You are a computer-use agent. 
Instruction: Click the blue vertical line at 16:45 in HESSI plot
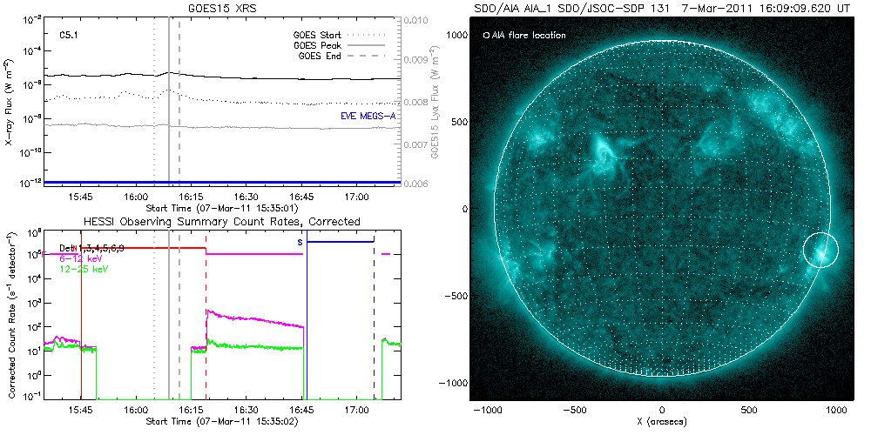pos(307,331)
